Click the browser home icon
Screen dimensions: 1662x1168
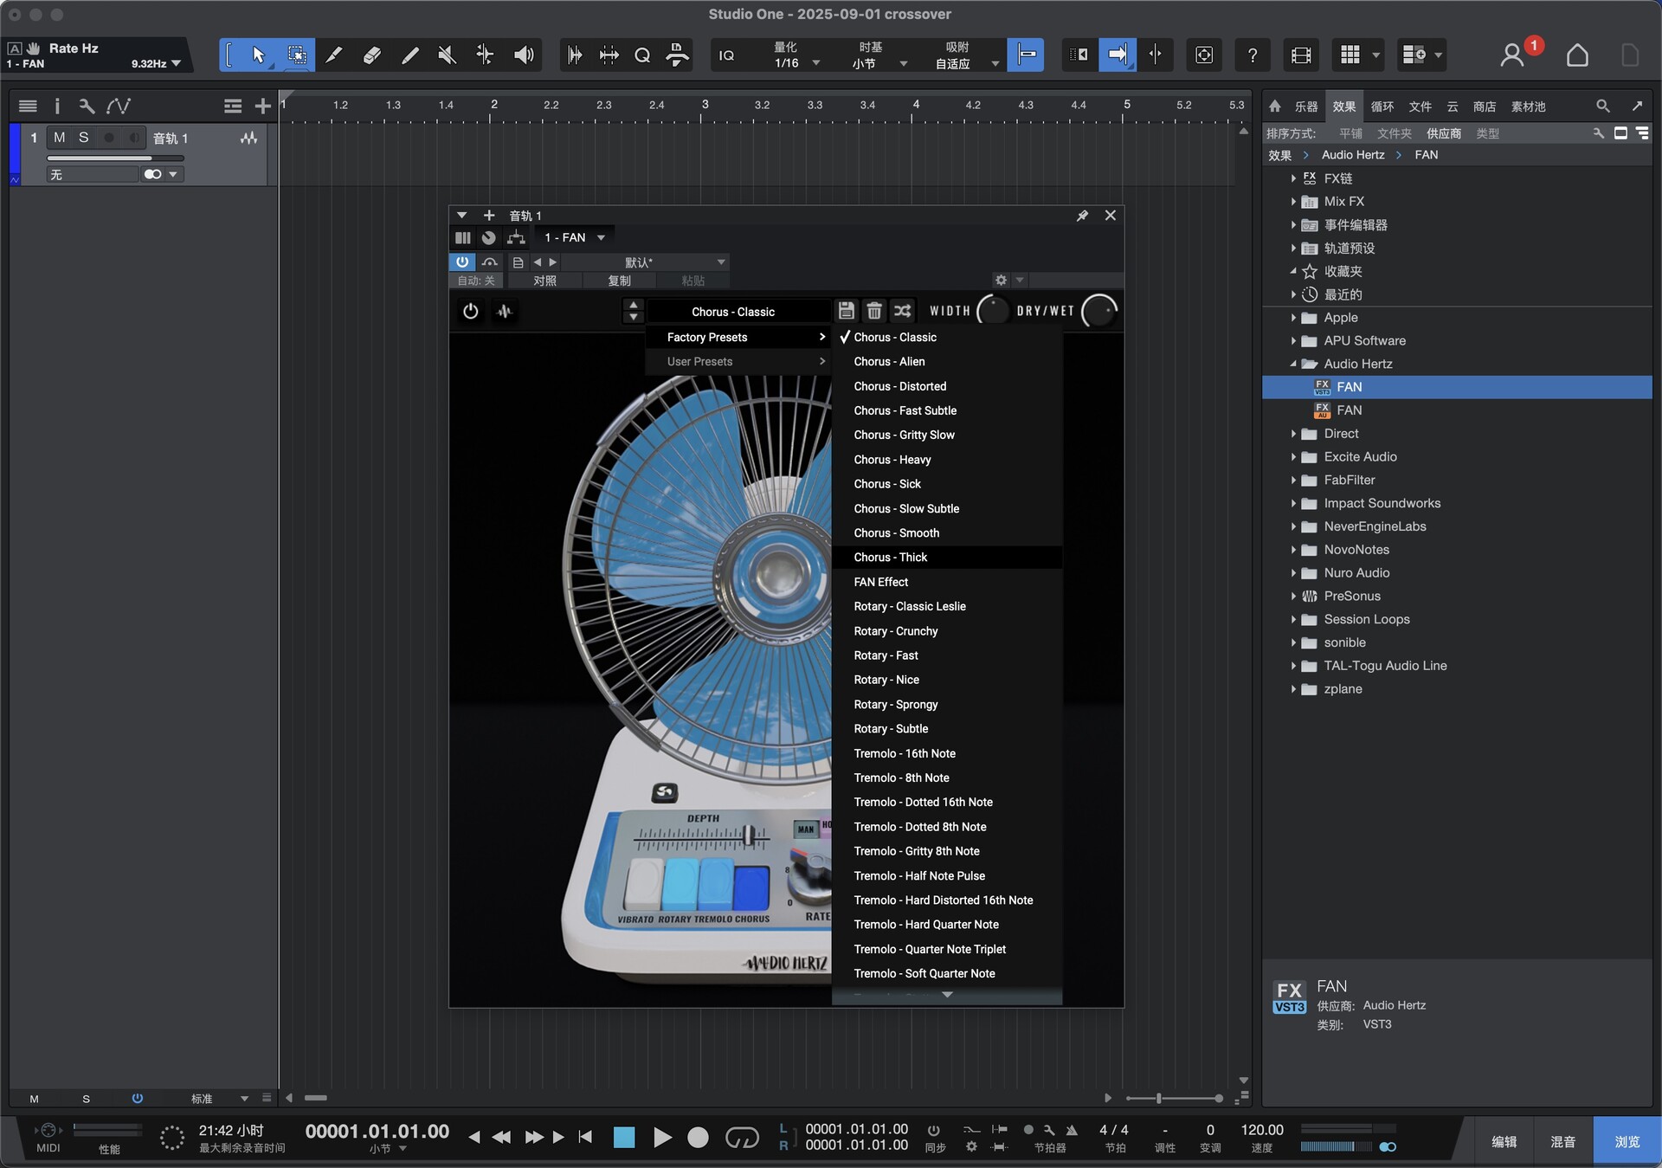1274,106
